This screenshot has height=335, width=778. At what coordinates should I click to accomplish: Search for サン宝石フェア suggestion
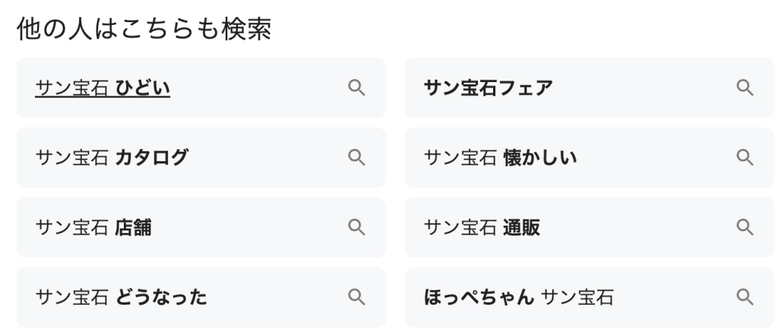point(488,88)
